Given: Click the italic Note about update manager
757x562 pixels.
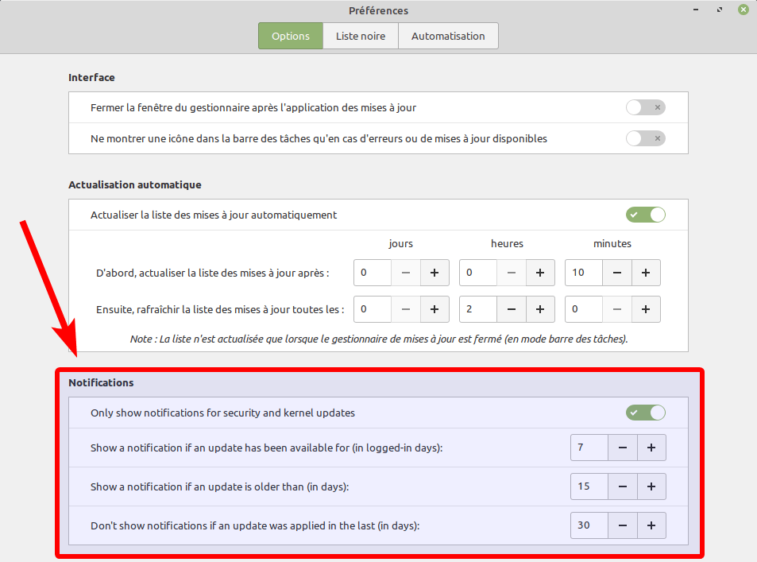Looking at the screenshot, I should point(379,339).
